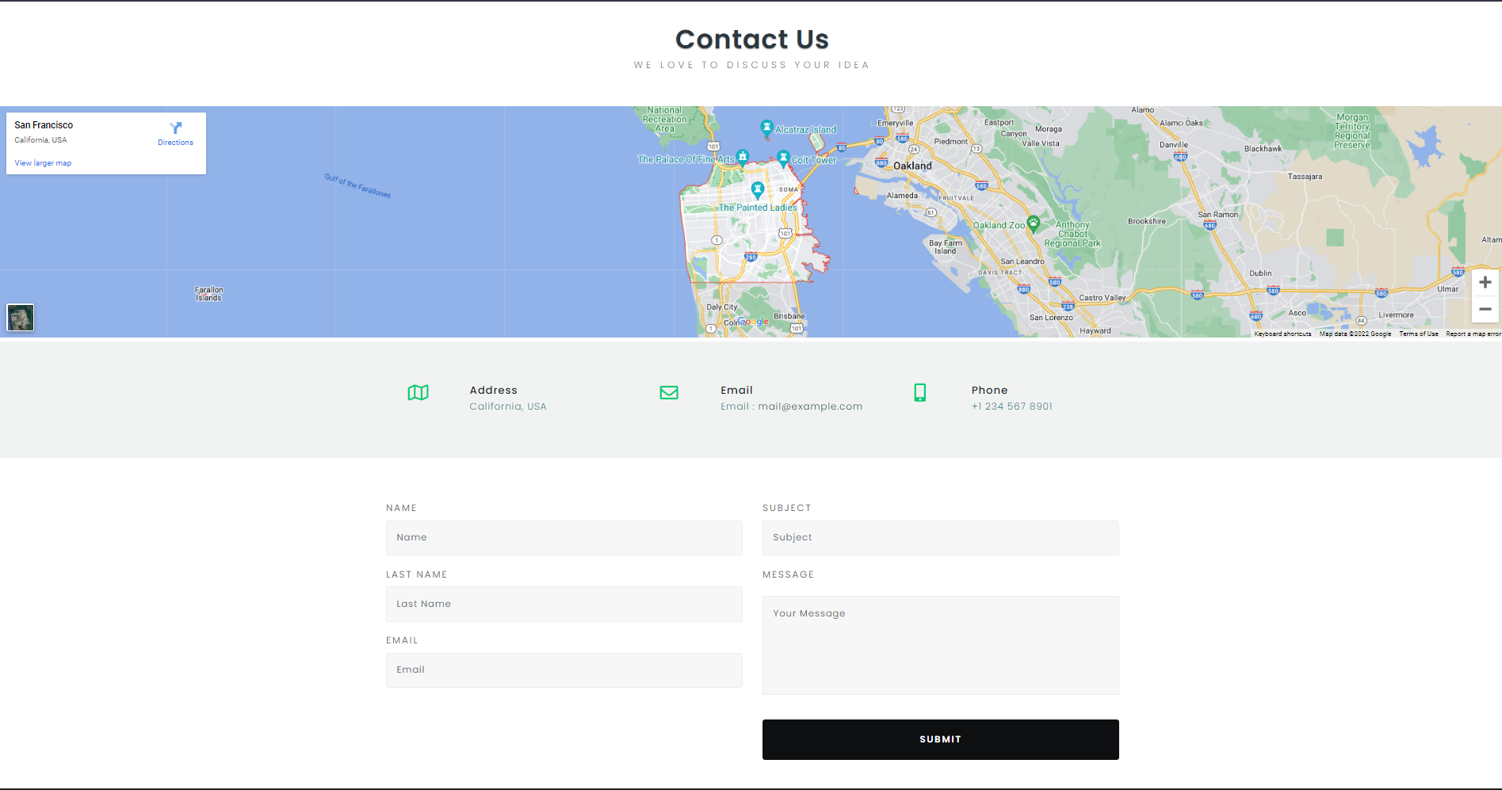Viewport: 1502px width, 790px height.
Task: Open the View larger map link
Action: [42, 162]
